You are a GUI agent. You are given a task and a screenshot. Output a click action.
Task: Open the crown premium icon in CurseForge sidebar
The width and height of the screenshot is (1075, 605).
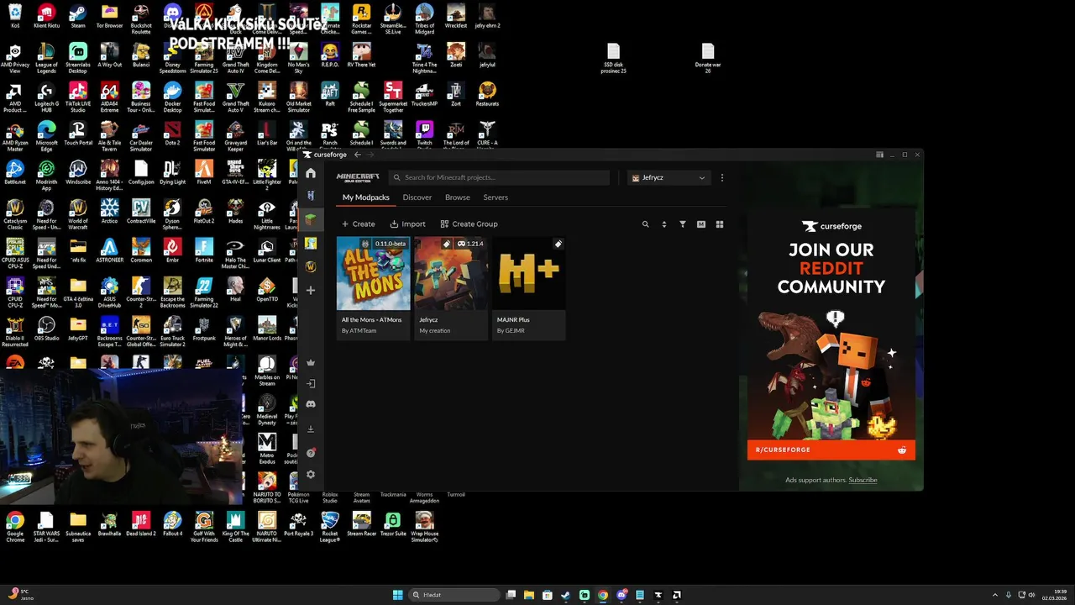[x=311, y=362]
